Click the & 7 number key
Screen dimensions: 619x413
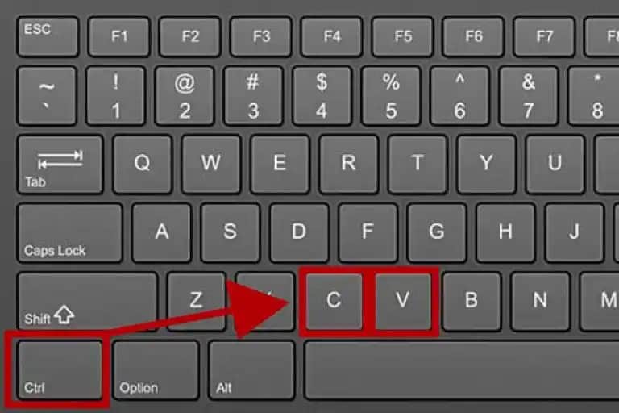pyautogui.click(x=529, y=96)
